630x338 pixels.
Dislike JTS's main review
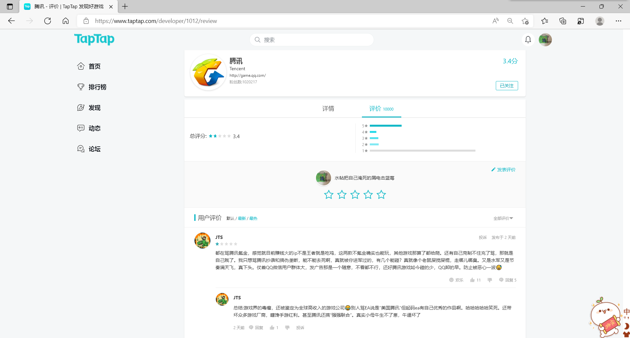pyautogui.click(x=490, y=280)
